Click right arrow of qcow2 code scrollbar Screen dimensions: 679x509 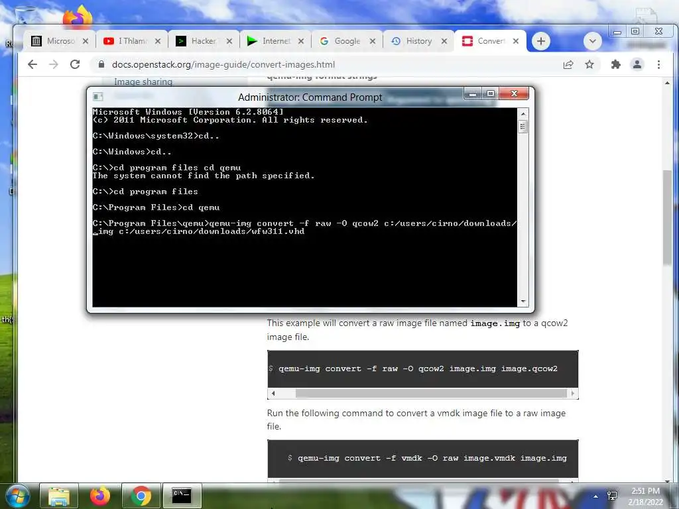tap(573, 394)
